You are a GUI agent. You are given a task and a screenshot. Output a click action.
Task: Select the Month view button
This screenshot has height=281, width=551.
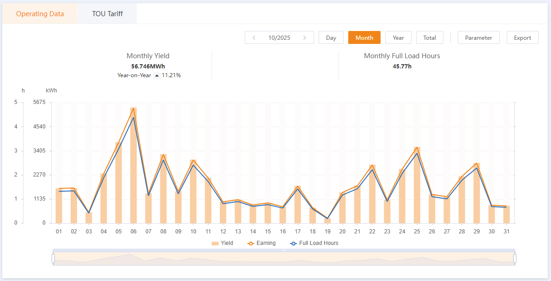click(x=364, y=37)
